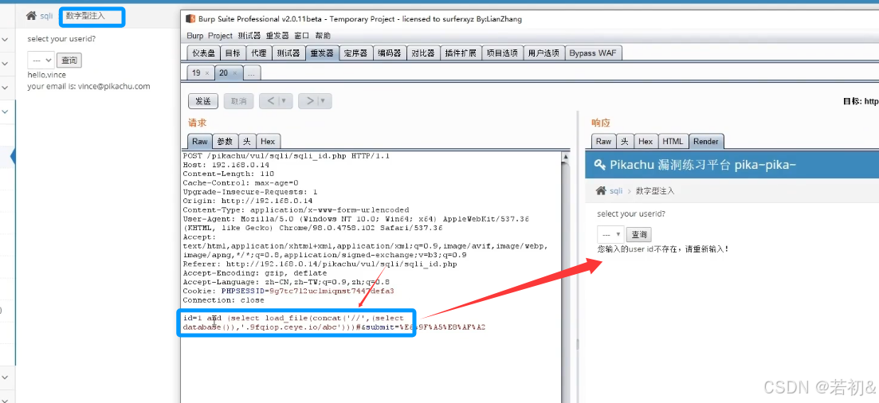Click the 查询 button in the Render response
This screenshot has width=879, height=403.
coord(639,234)
